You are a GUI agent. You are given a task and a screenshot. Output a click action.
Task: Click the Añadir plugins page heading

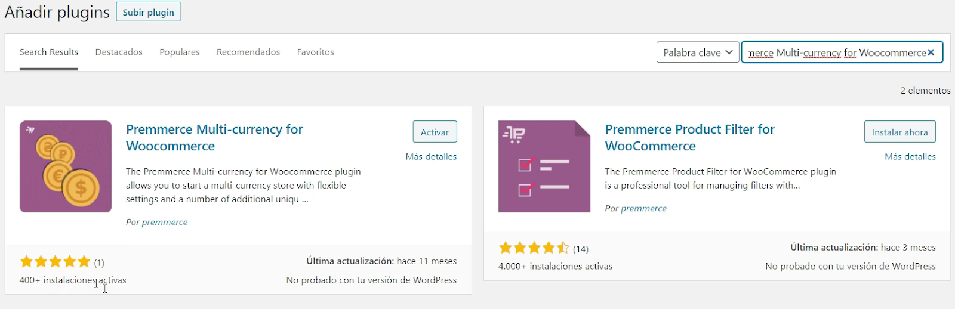click(x=57, y=12)
